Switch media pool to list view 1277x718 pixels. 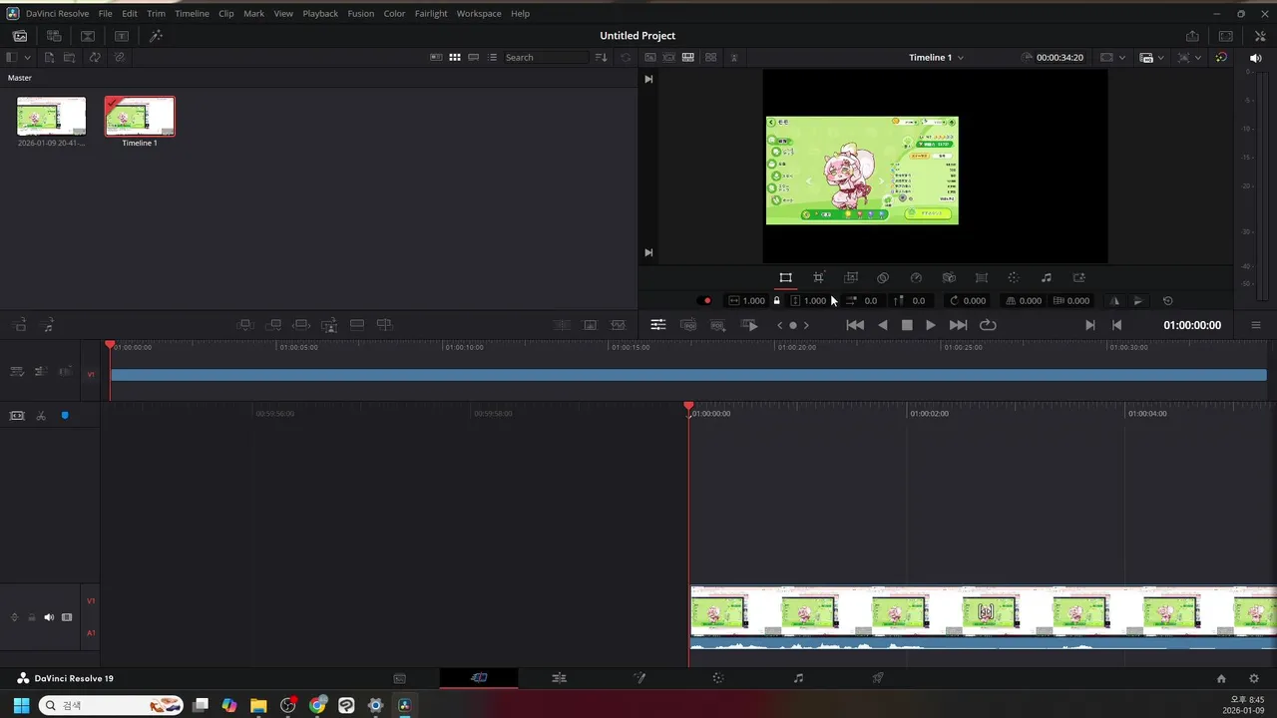tap(492, 58)
